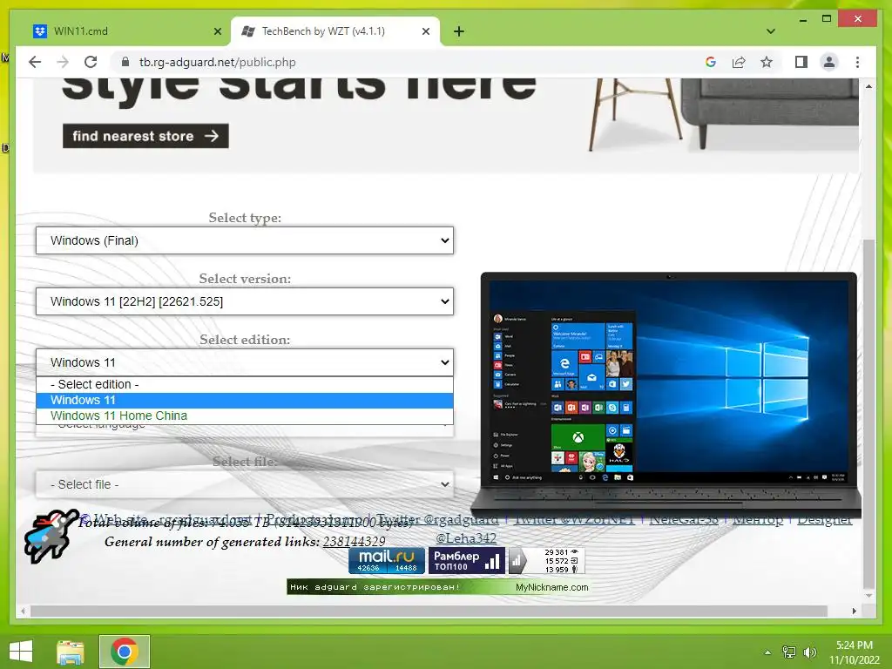Switch to the WIN11.cmd tab
The height and width of the screenshot is (669, 892).
(x=126, y=31)
